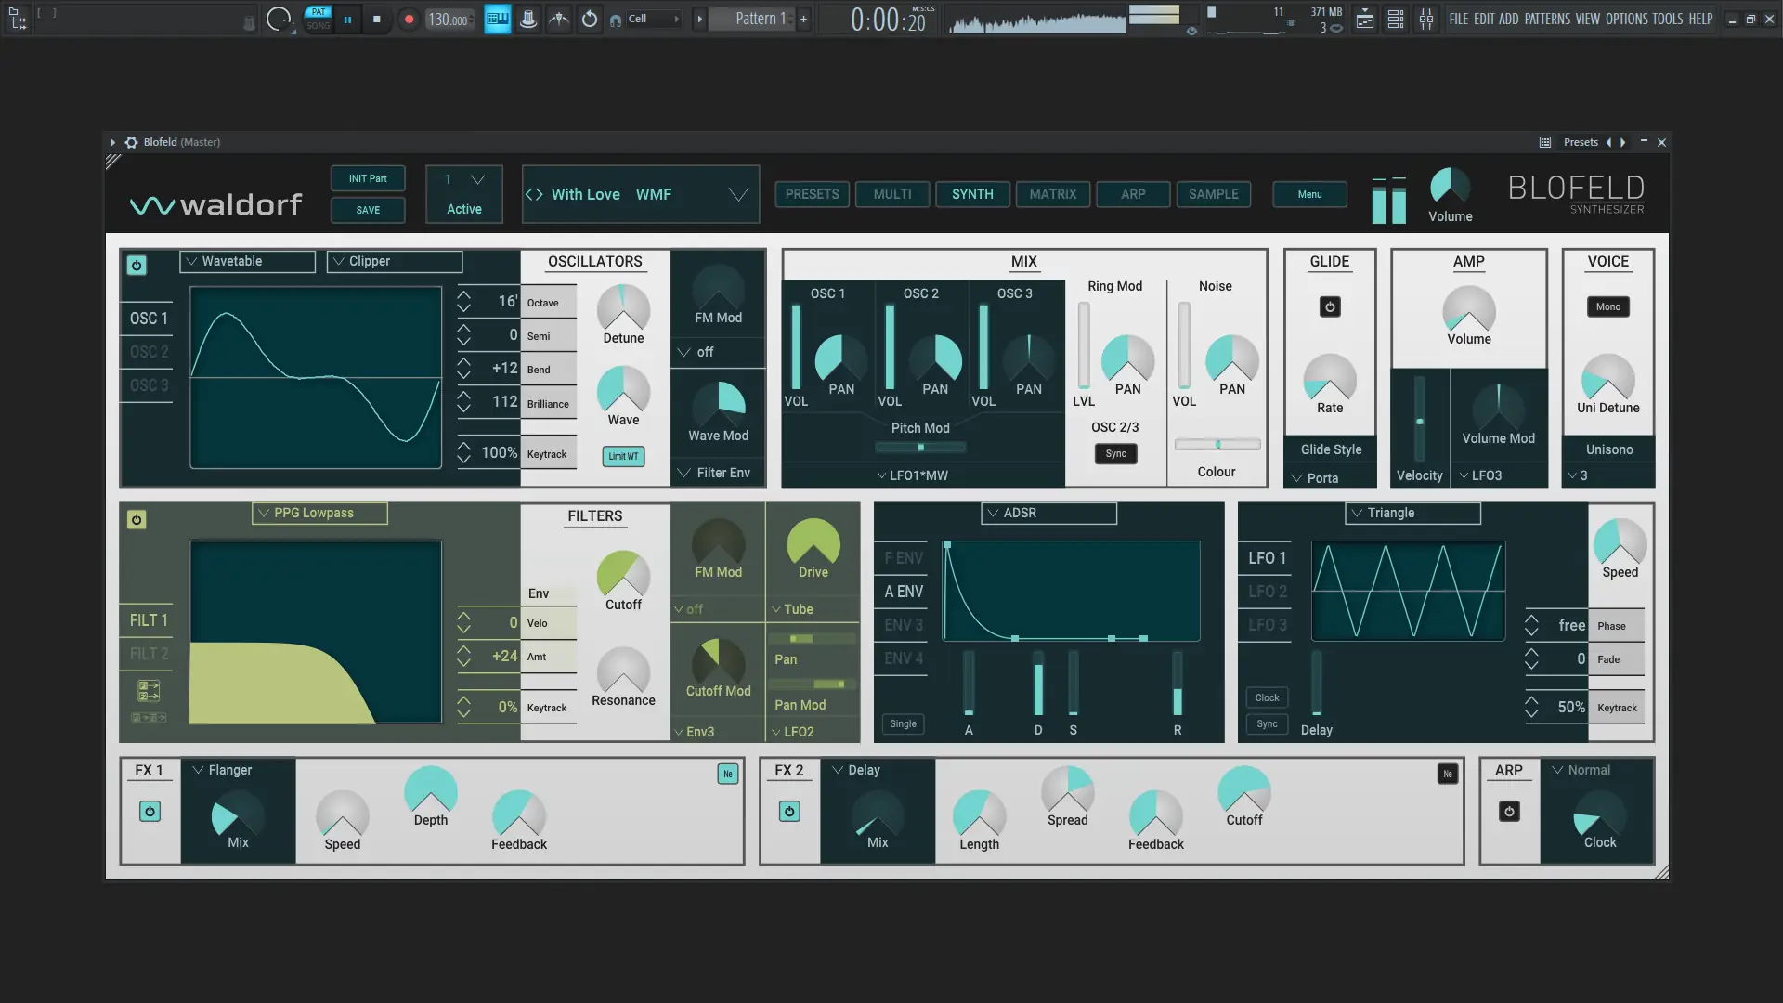Open the PATTERNS menu in FL Studio

(1547, 19)
